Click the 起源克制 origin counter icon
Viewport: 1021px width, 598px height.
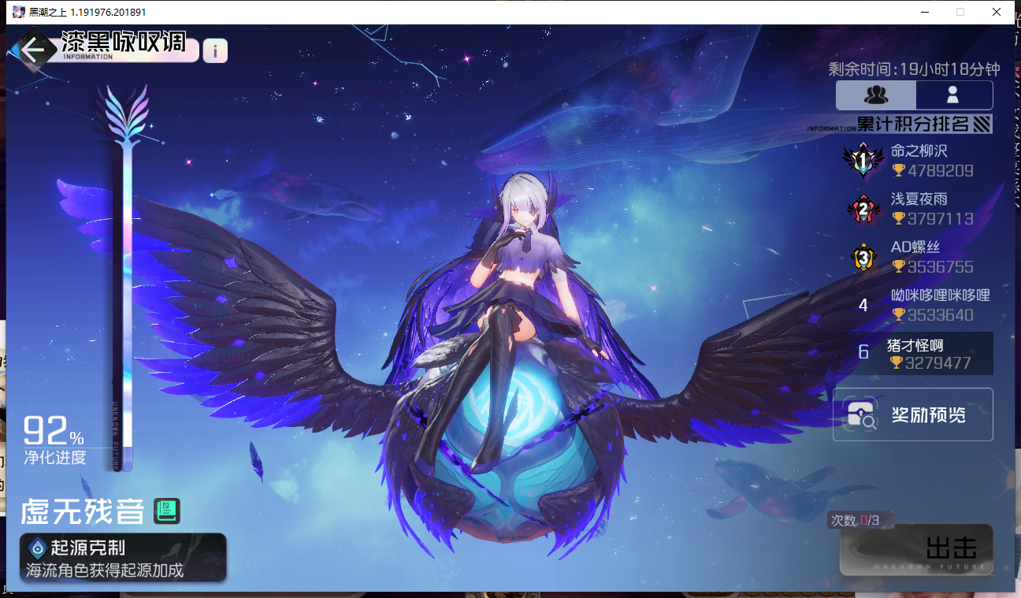(37, 548)
